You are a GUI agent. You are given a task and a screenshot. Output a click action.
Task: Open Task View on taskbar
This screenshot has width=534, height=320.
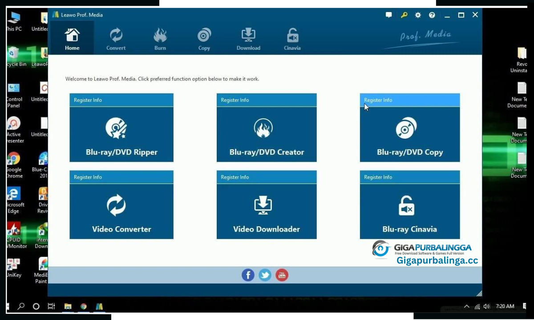51,306
